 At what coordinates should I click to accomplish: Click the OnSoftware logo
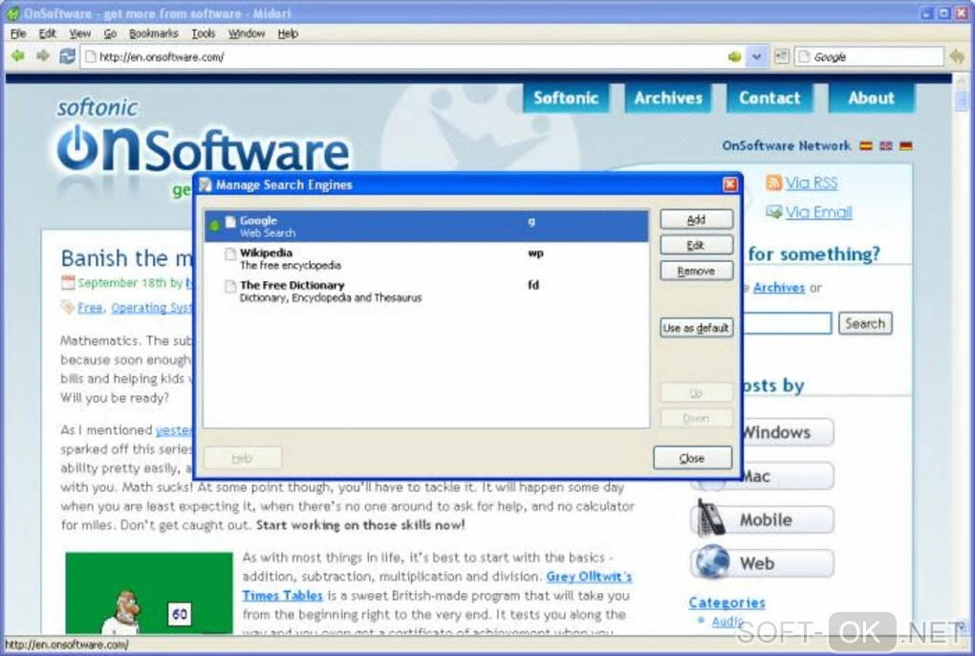(x=203, y=146)
